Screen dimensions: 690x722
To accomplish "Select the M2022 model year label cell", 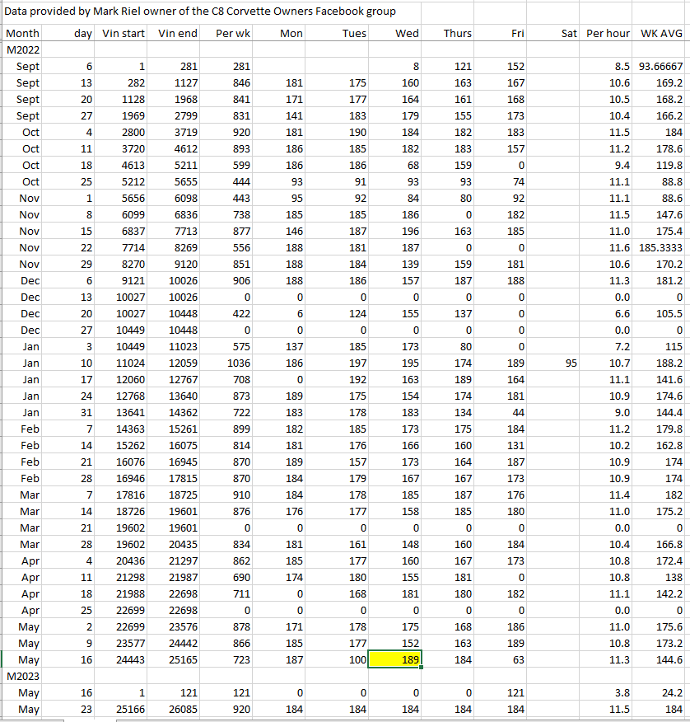I will pyautogui.click(x=23, y=49).
